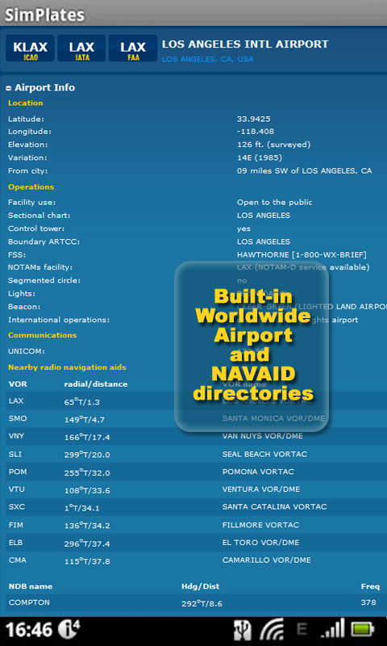
Task: Tap POMONA VORTAC name
Action: (x=258, y=472)
